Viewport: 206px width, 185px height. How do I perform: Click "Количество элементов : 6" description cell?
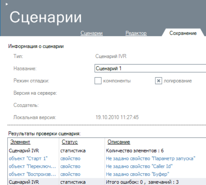135,151
